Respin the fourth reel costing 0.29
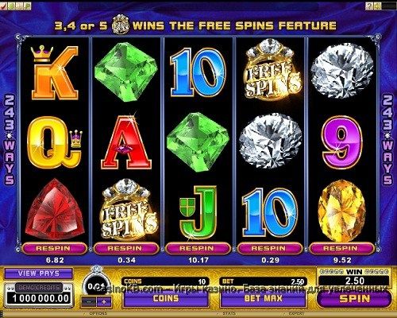This screenshot has width=397, height=318. tap(270, 249)
